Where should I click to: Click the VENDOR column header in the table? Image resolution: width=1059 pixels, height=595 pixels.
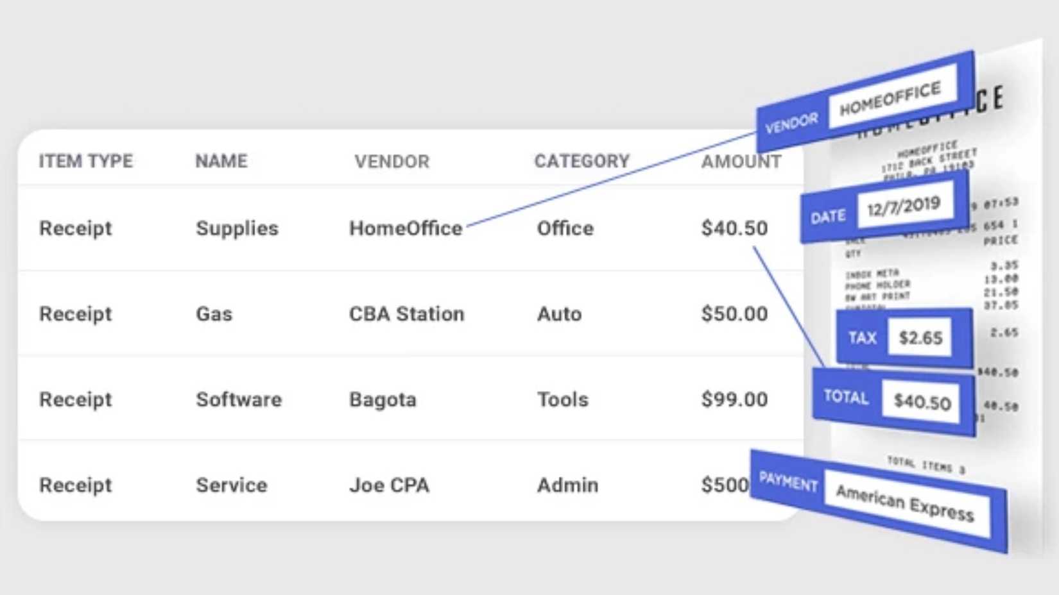(392, 161)
